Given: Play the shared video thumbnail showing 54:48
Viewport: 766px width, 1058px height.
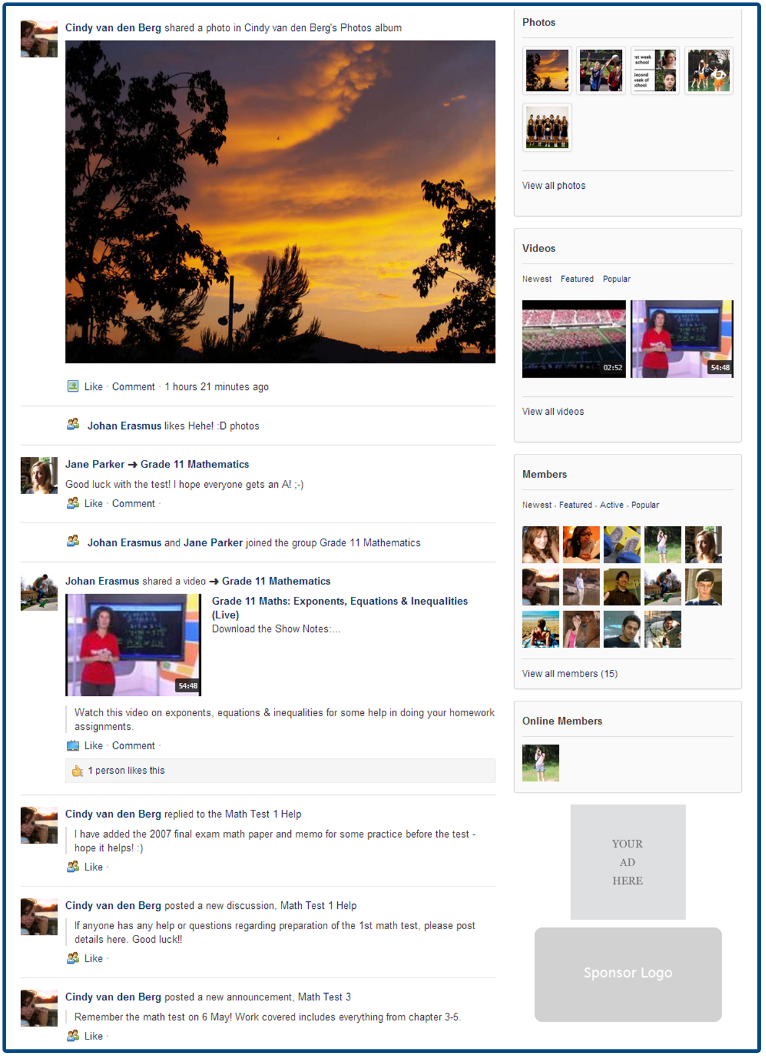Looking at the screenshot, I should (x=134, y=645).
